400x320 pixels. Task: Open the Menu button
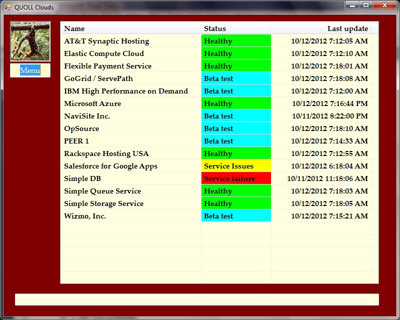click(x=30, y=70)
